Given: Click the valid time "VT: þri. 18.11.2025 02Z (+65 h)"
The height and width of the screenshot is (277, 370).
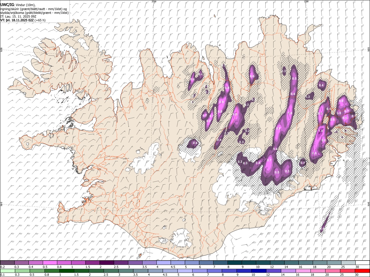Looking at the screenshot, I should tap(23, 20).
